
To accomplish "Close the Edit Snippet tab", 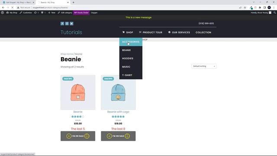I will click(x=33, y=3).
